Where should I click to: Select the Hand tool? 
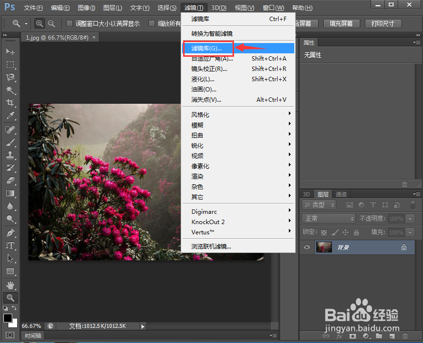click(x=10, y=285)
